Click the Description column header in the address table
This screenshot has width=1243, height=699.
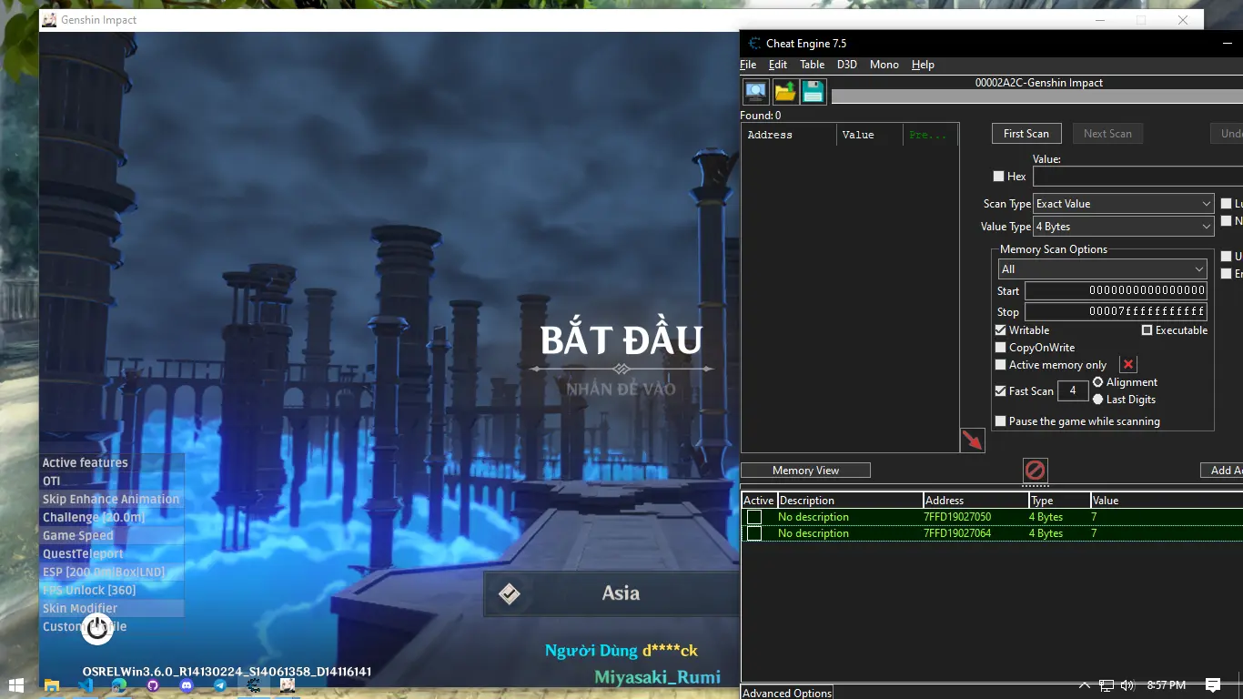(x=850, y=501)
